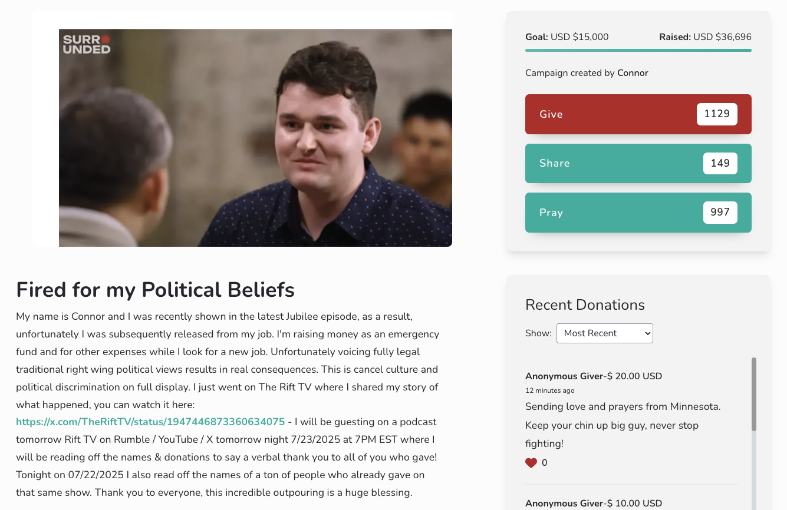Click the 149 share count badge

pos(720,163)
